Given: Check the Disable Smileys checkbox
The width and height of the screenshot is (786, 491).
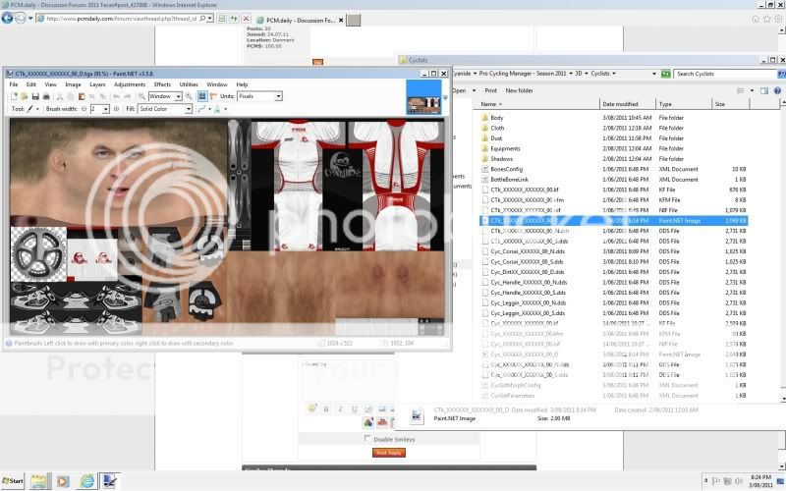Looking at the screenshot, I should pos(367,439).
